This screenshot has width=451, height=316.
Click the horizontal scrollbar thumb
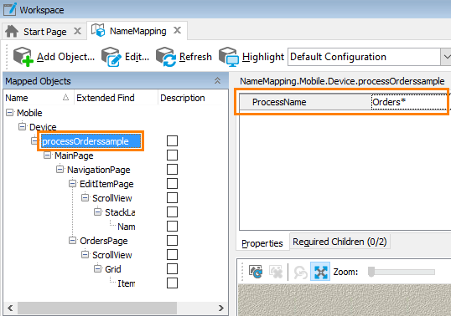97,308
